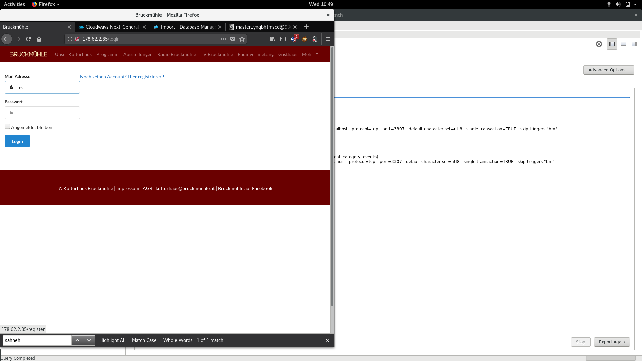
Task: Click the NoScript extension icon
Action: coord(294,39)
